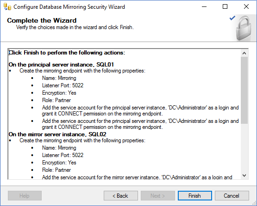Click the vertical scrollbar thumb

point(244,90)
